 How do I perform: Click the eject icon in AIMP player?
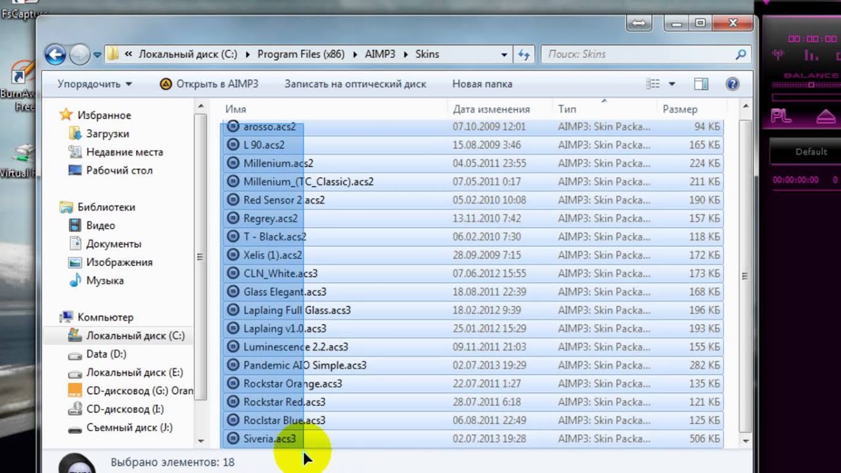826,117
